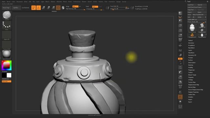This screenshot has height=118, width=210.
Task: Toggle Xyz rotation mode
Action: tap(180, 59)
